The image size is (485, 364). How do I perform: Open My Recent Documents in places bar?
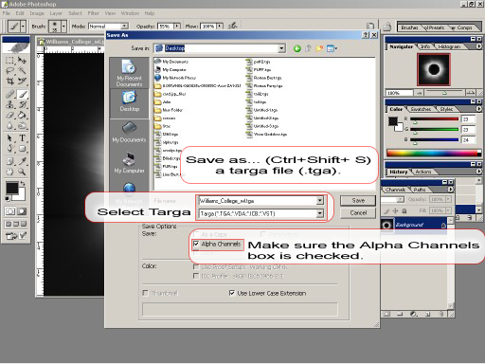129,73
